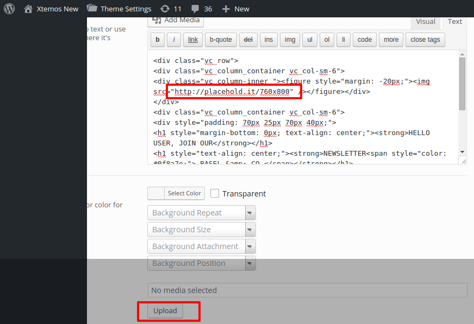
Task: Switch to the Text editor tab
Action: (455, 22)
